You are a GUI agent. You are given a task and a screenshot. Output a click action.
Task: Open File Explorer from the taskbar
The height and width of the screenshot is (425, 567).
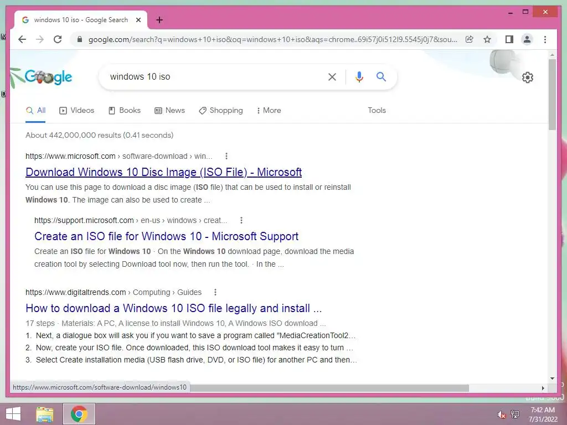coord(45,414)
